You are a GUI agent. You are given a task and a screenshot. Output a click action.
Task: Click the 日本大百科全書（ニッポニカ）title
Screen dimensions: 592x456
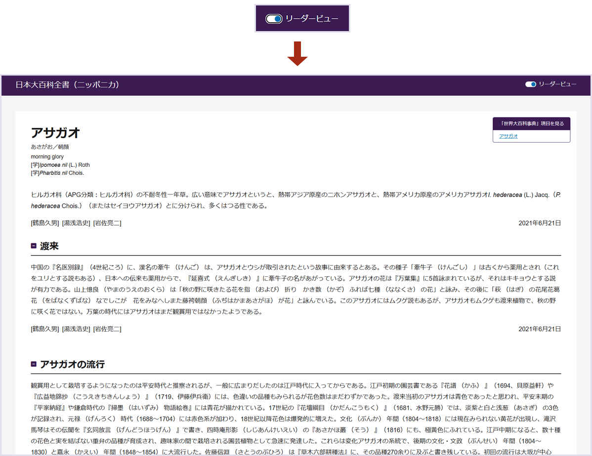pos(67,85)
